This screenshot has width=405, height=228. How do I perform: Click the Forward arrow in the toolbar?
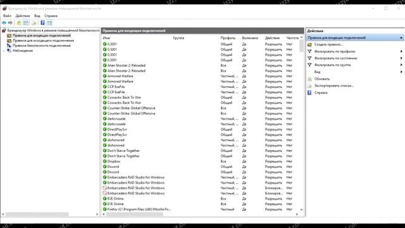click(10, 23)
